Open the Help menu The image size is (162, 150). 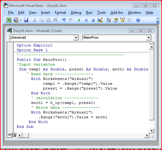click(149, 13)
